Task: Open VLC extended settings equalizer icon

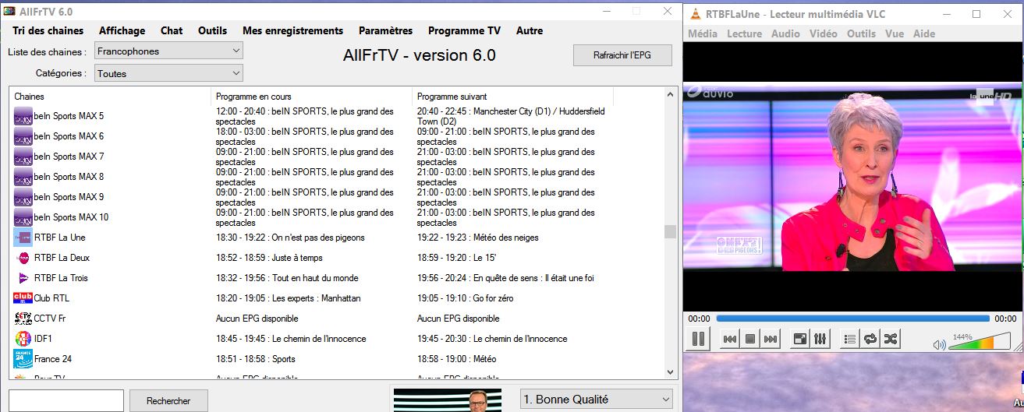Action: (820, 340)
